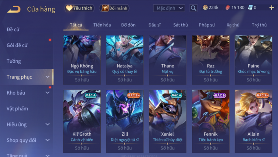Tap the red ruby currency icon
This screenshot has height=157, width=278.
[x=227, y=8]
